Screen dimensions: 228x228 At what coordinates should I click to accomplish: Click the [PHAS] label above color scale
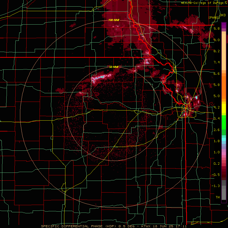click(x=214, y=17)
